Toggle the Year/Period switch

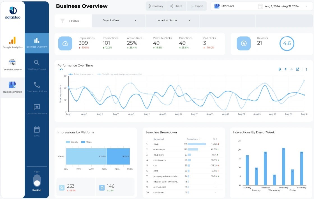pos(37,181)
